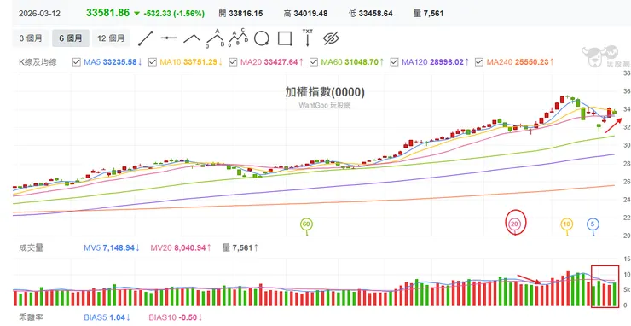
Task: Select the trend line drawing tool
Action: coord(146,38)
